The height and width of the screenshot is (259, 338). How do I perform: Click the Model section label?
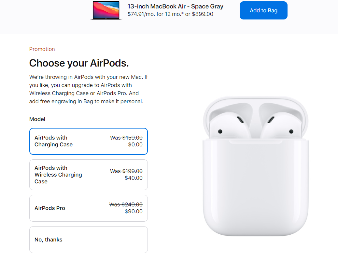[x=37, y=119]
